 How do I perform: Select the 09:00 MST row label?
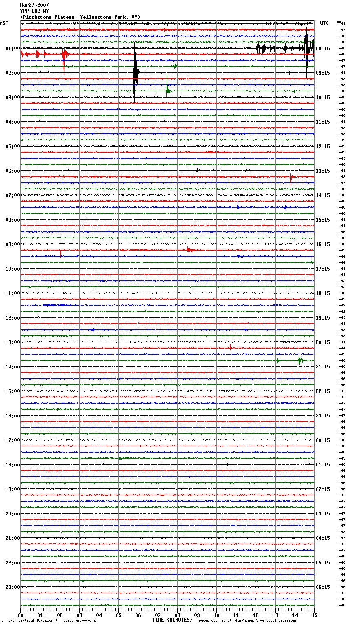pos(13,244)
